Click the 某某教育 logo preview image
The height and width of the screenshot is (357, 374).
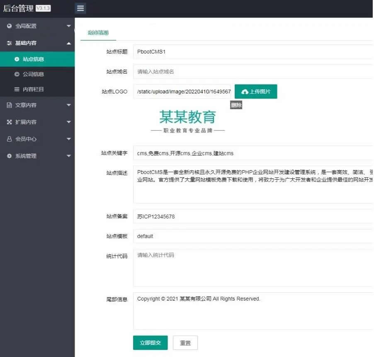coord(188,121)
